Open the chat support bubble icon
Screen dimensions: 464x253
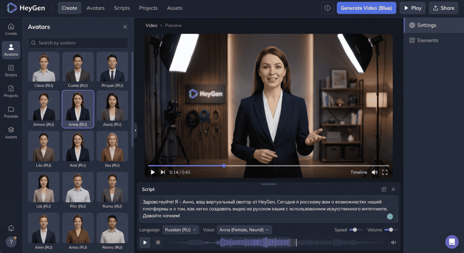tap(452, 242)
